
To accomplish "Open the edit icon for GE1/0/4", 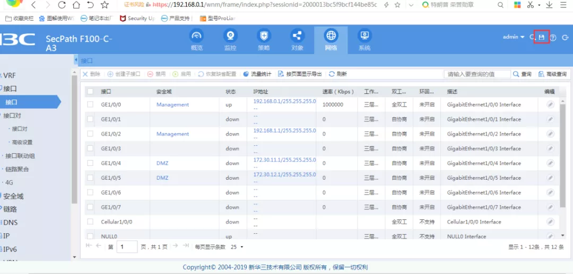I will point(550,163).
